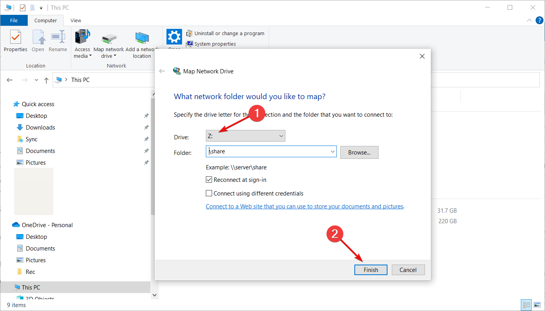The image size is (545, 311).
Task: Click the Quick Access Toolbar properties checkmark icon
Action: pyautogui.click(x=23, y=7)
